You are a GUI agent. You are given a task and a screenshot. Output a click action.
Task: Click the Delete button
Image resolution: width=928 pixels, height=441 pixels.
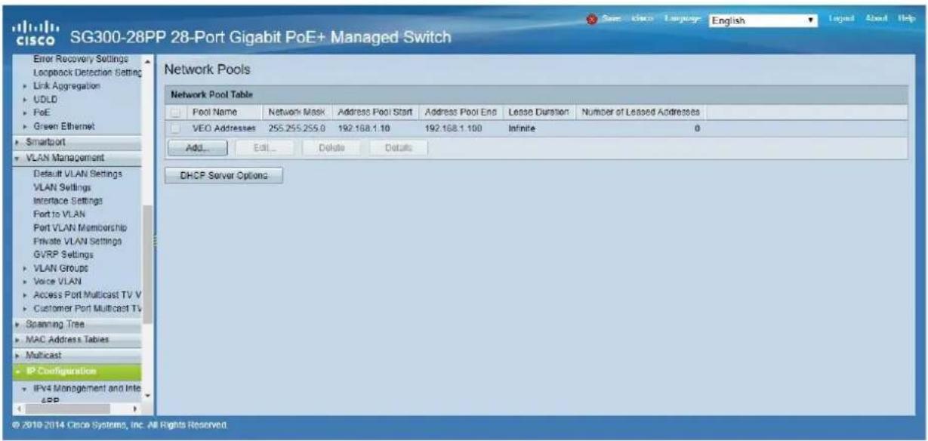coord(332,149)
